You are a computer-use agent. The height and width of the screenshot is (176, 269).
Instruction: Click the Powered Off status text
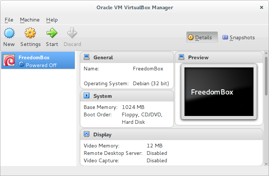click(x=41, y=65)
